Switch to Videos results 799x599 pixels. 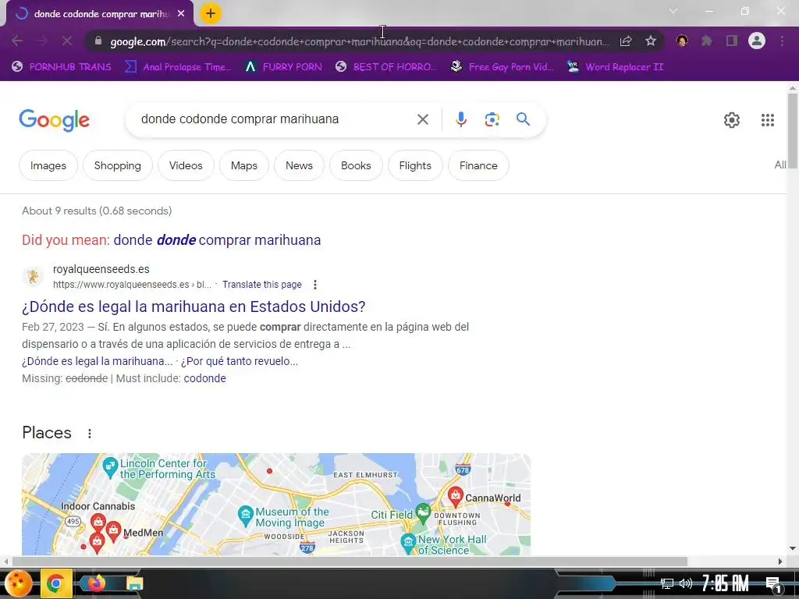pos(186,165)
